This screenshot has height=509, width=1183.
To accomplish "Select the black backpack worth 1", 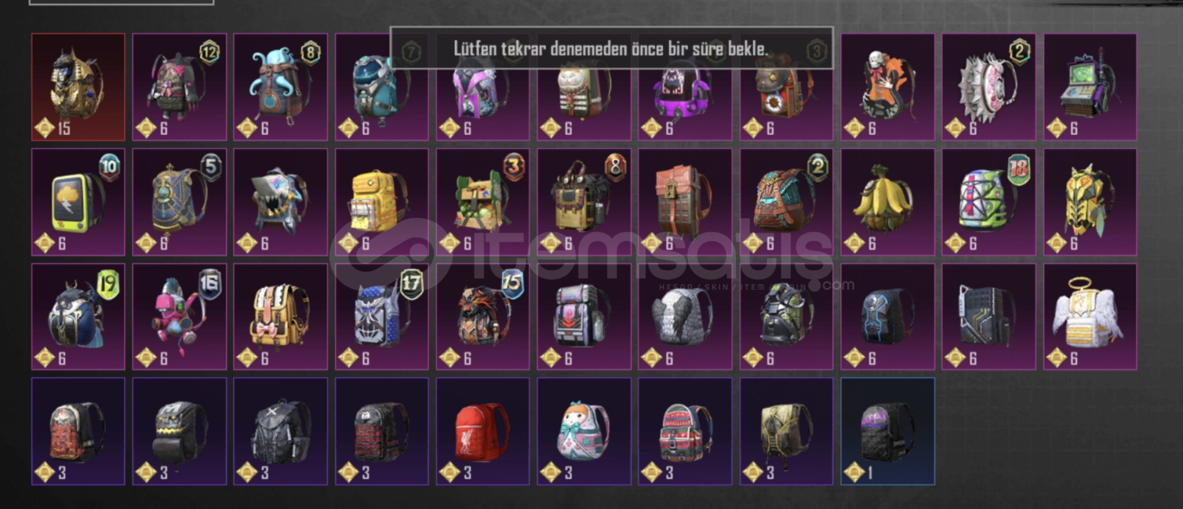I will pyautogui.click(x=887, y=431).
